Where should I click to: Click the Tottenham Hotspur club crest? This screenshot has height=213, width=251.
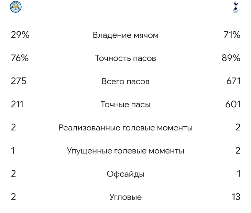click(236, 7)
